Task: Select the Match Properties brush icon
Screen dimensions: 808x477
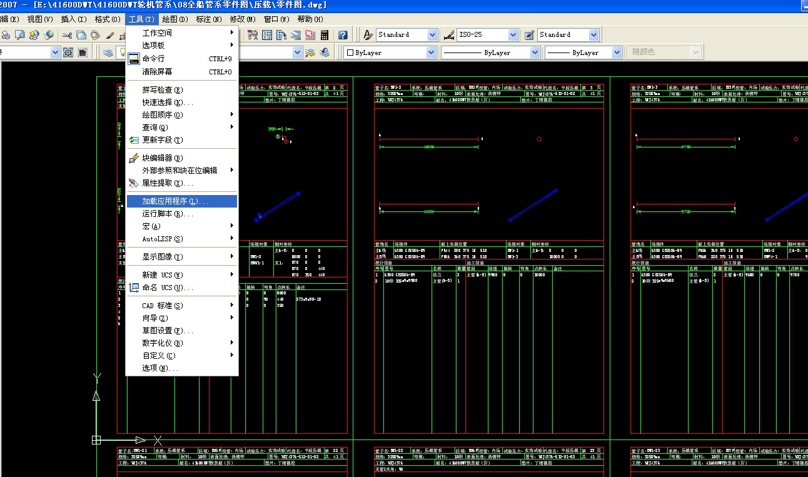Action: 109,35
